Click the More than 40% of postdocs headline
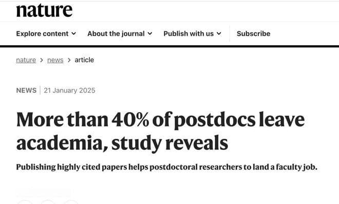This screenshot has width=339, height=204. pyautogui.click(x=160, y=131)
